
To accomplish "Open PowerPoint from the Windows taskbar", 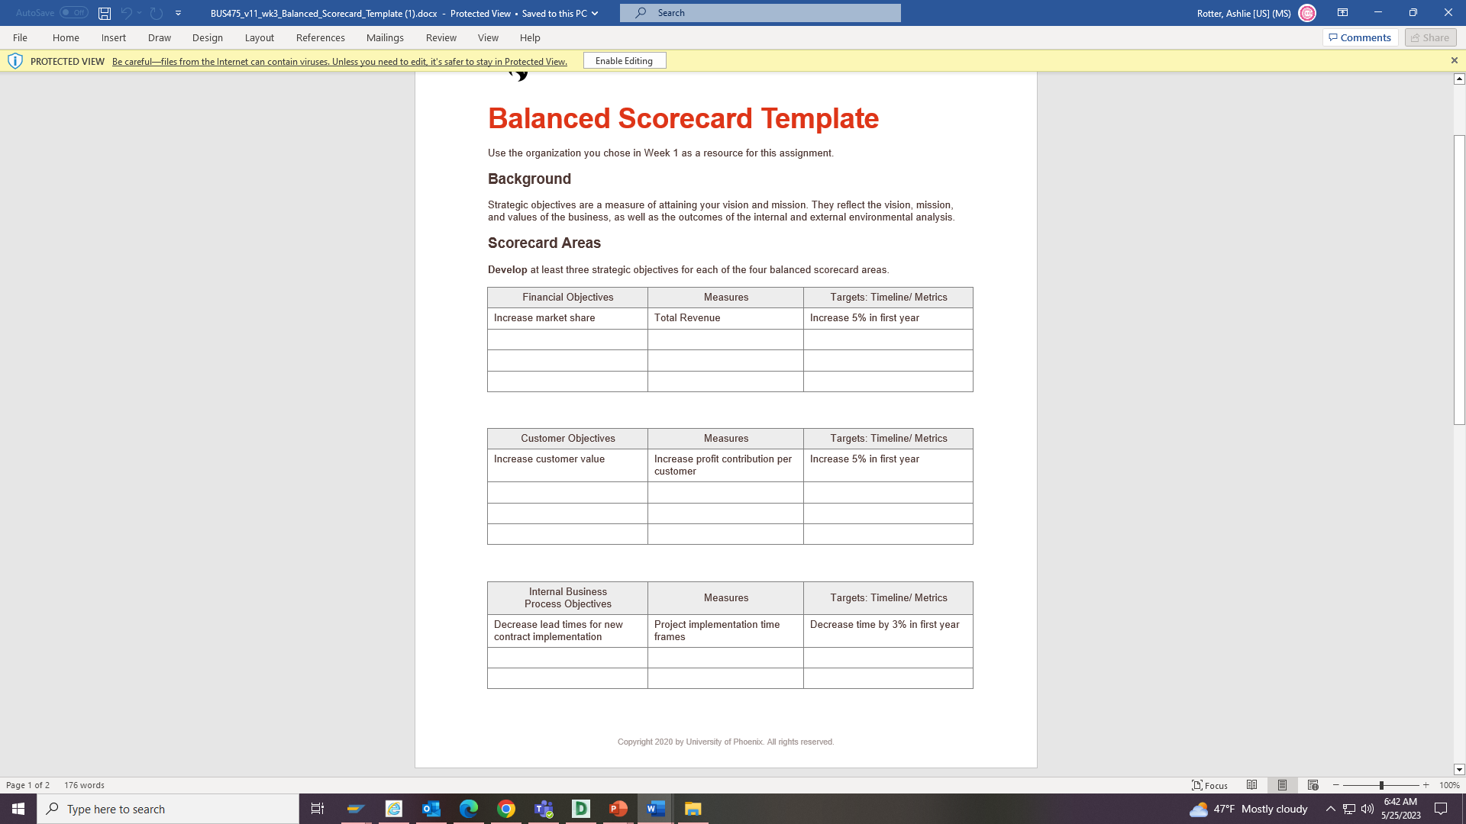I will [x=618, y=809].
